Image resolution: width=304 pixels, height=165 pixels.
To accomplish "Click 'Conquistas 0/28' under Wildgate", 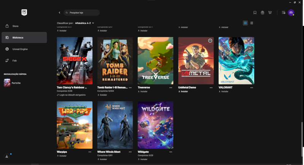I will point(146,155).
